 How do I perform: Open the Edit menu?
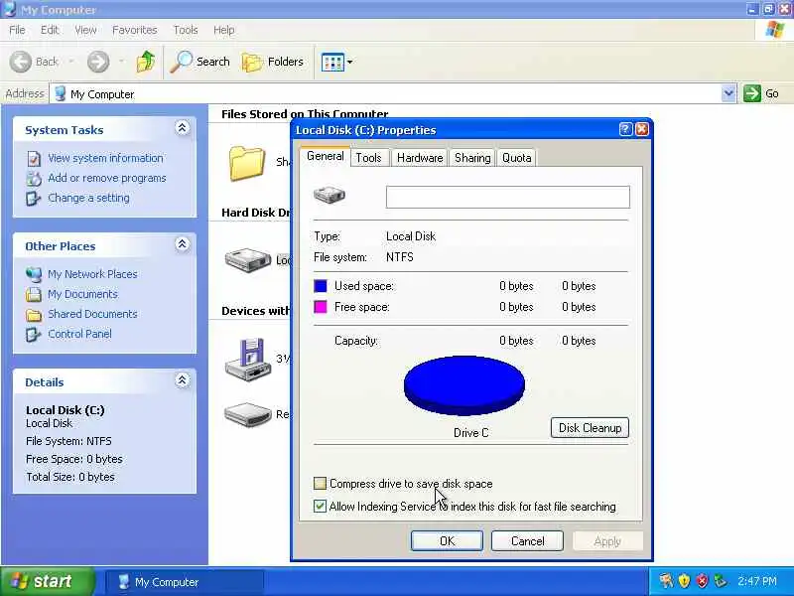(x=49, y=30)
